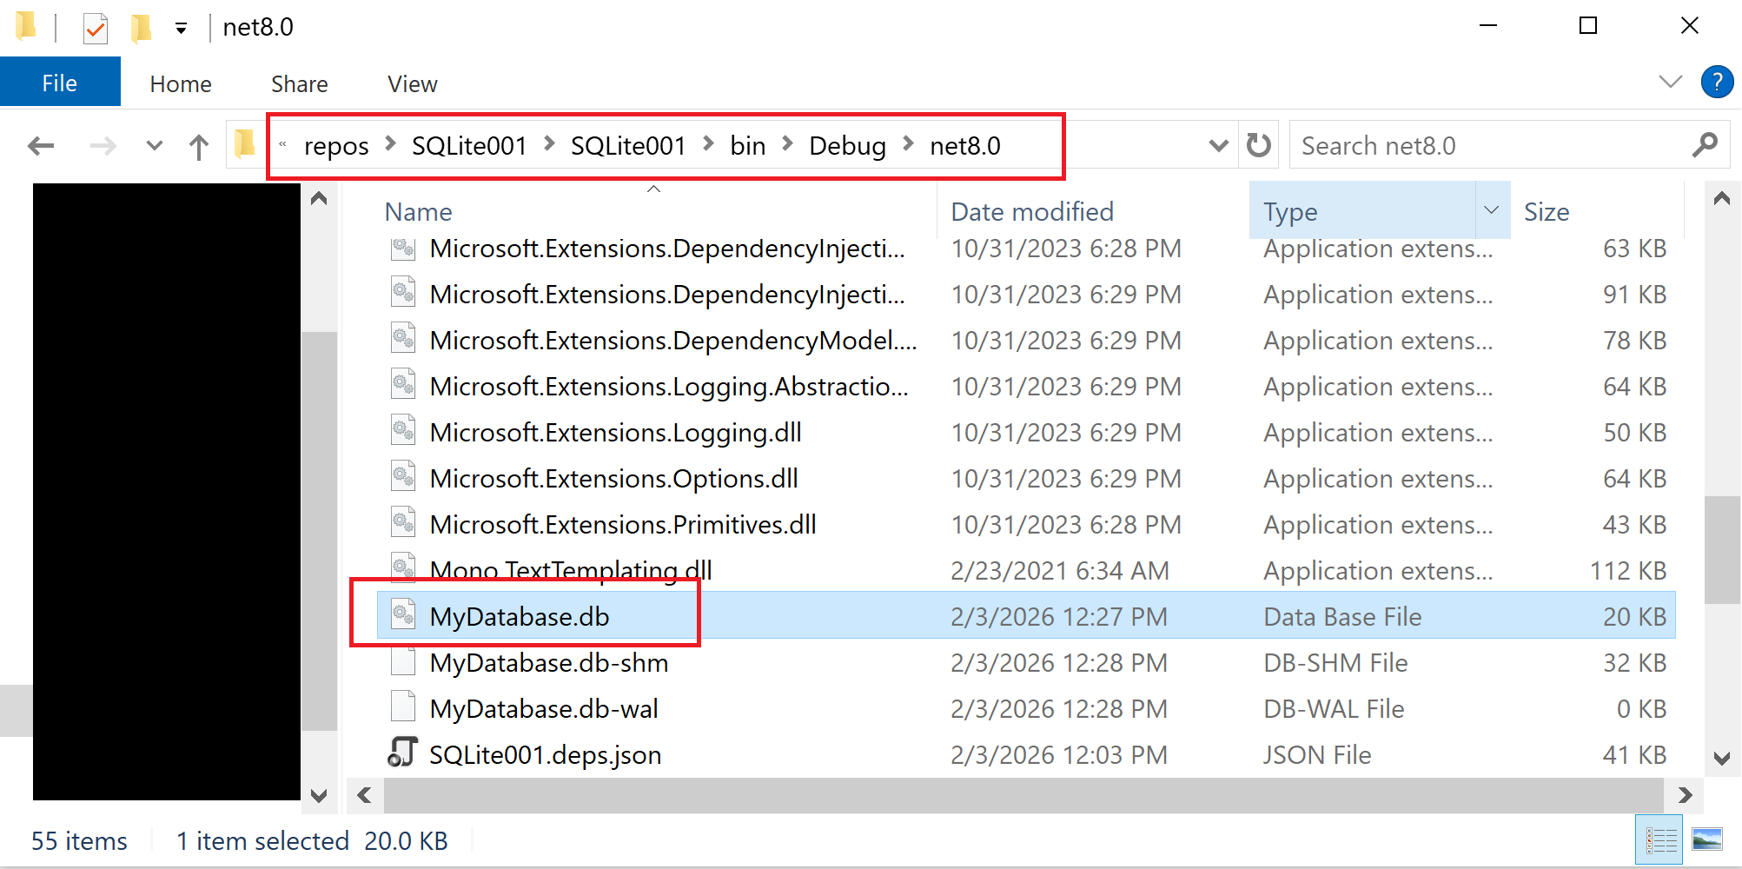Click the Up one level arrow
The height and width of the screenshot is (869, 1742).
tap(199, 146)
